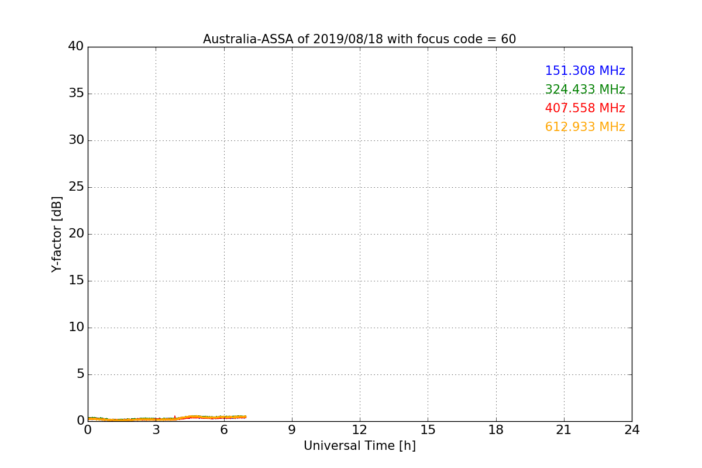
Task: Click x-axis tick label 9
Action: (x=292, y=430)
